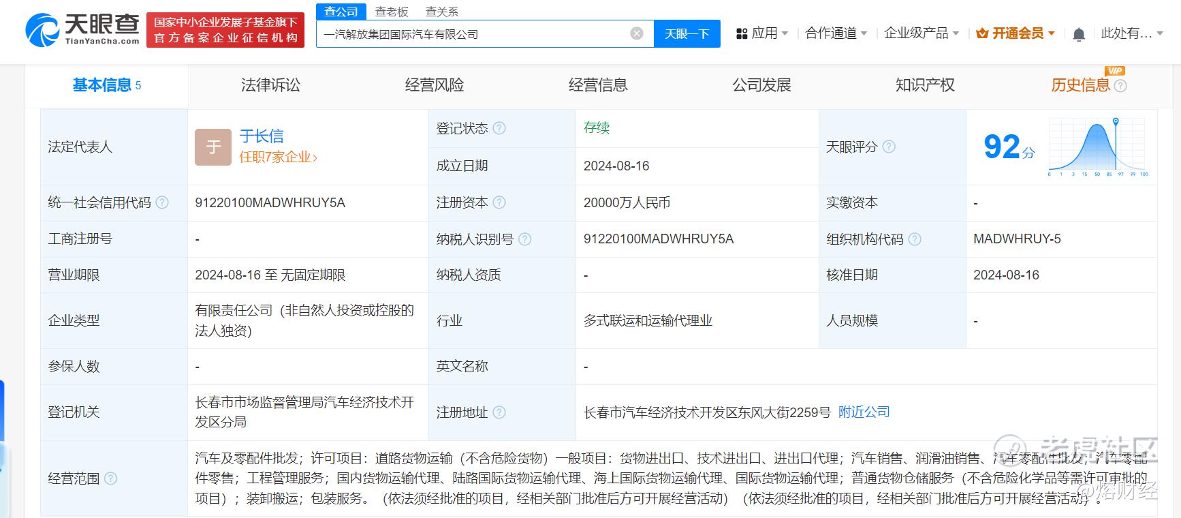
Task: Open the notification bell
Action: 1078,34
